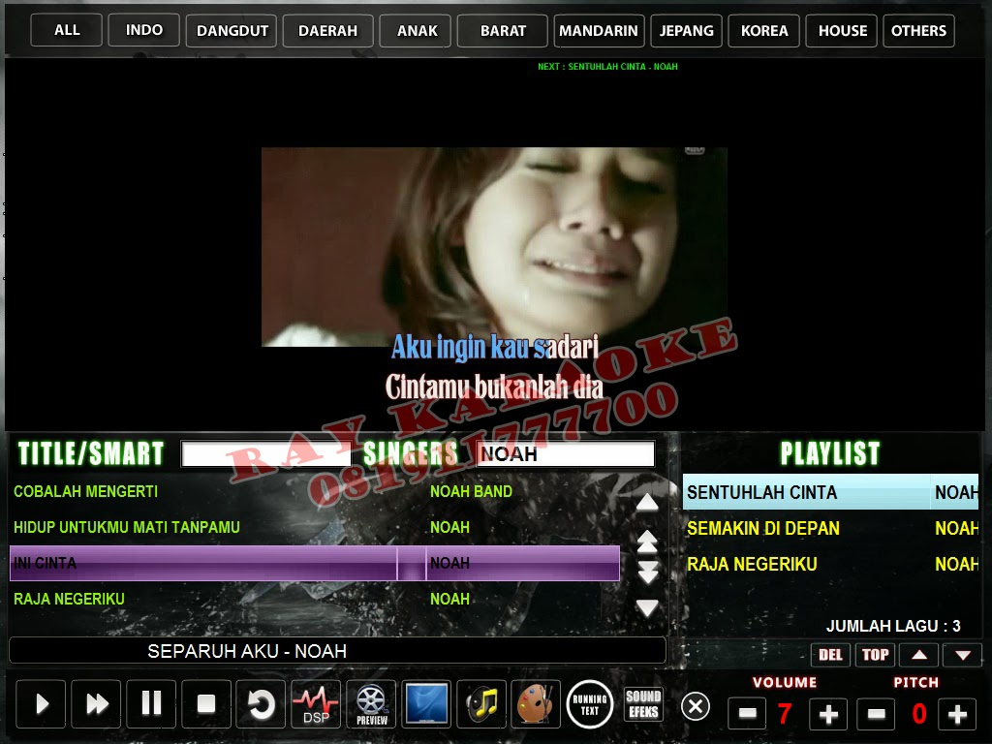Select the ANAK category tab
This screenshot has width=992, height=744.
point(416,30)
